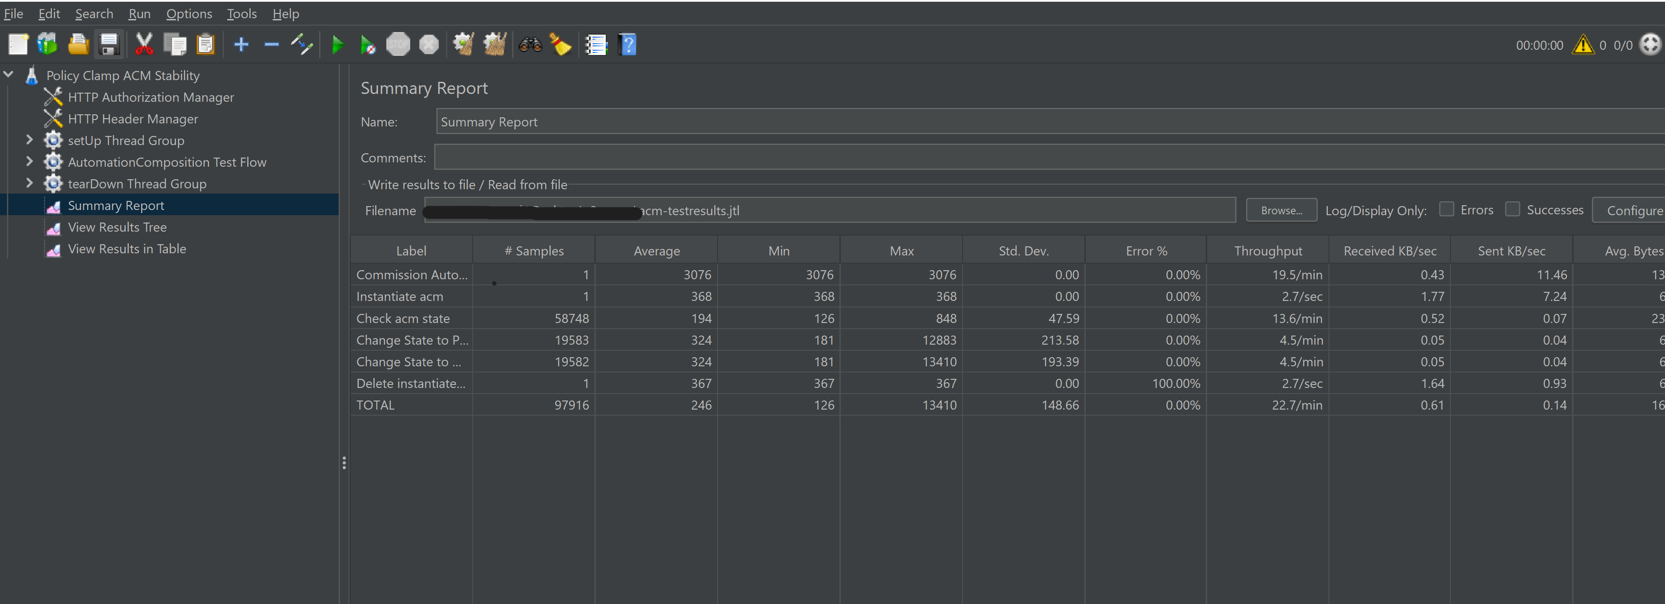Open the Function helper list icon

pyautogui.click(x=596, y=45)
